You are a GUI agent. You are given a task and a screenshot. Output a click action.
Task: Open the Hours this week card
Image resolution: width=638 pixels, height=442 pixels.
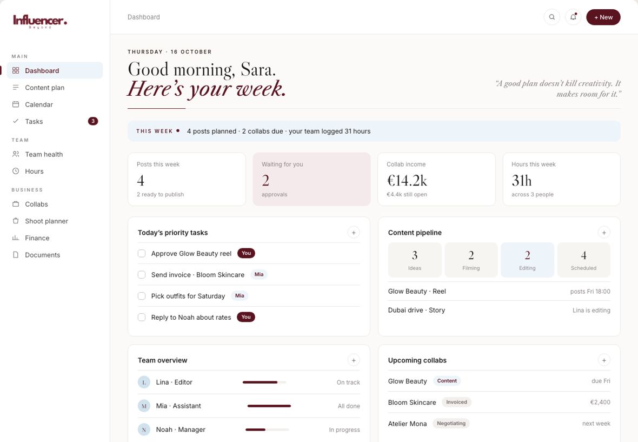click(x=562, y=179)
